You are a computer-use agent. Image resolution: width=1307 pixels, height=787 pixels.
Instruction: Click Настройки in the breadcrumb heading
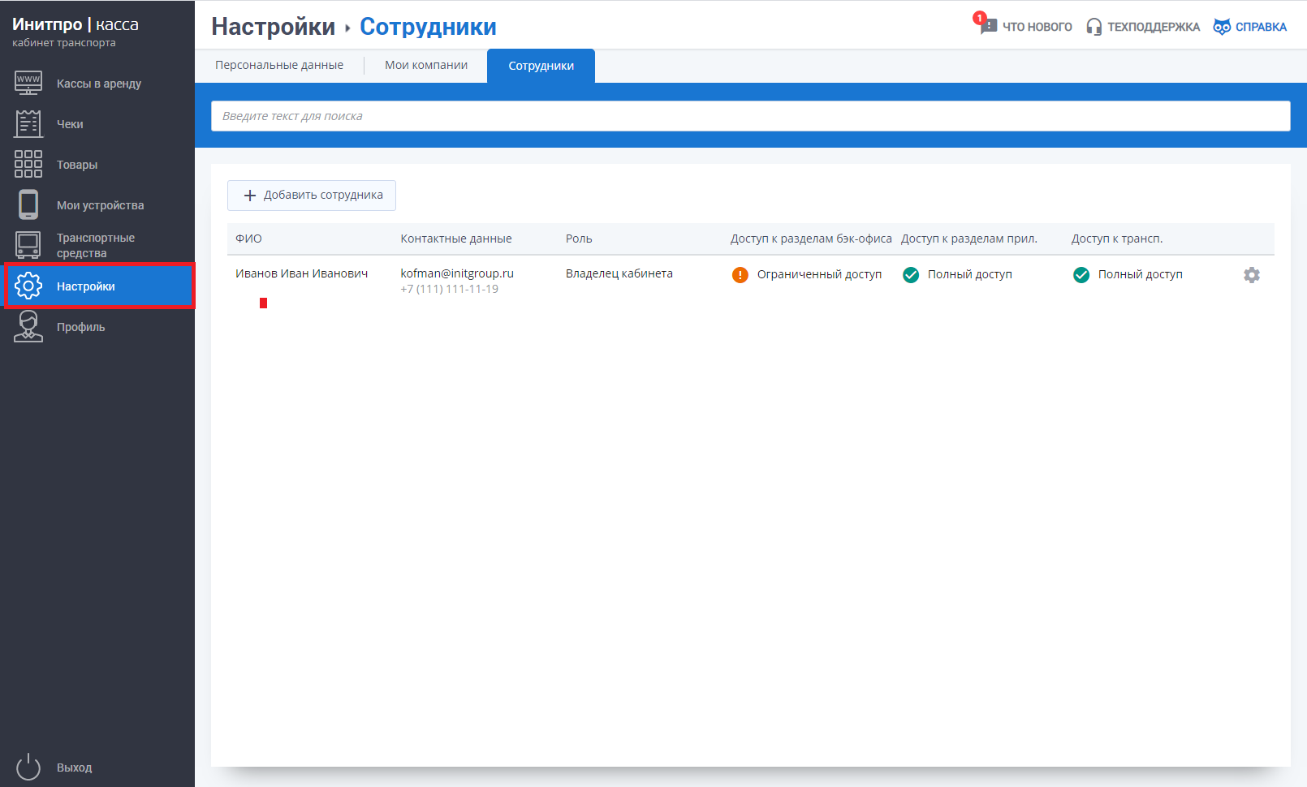(x=273, y=27)
